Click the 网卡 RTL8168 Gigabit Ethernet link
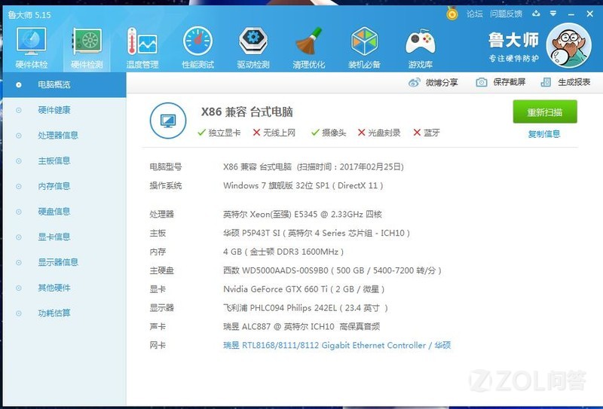Image resolution: width=603 pixels, height=409 pixels. (337, 345)
